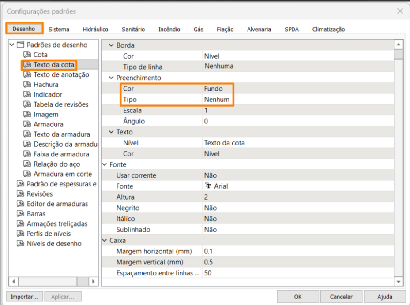Click the vertical scrollbar down arrow

click(x=399, y=281)
